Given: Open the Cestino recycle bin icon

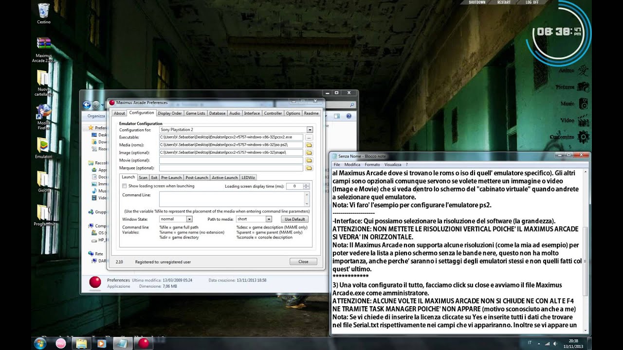Looking at the screenshot, I should [x=43, y=14].
